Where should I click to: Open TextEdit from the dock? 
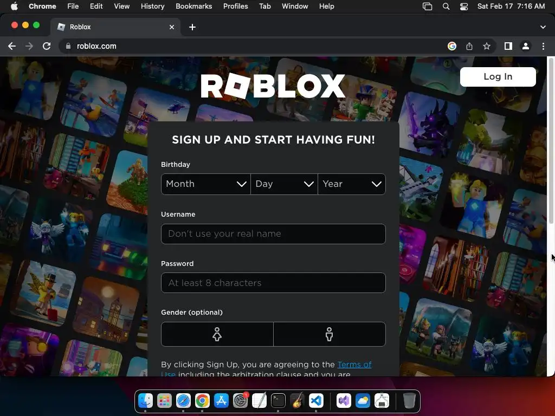[x=259, y=400]
